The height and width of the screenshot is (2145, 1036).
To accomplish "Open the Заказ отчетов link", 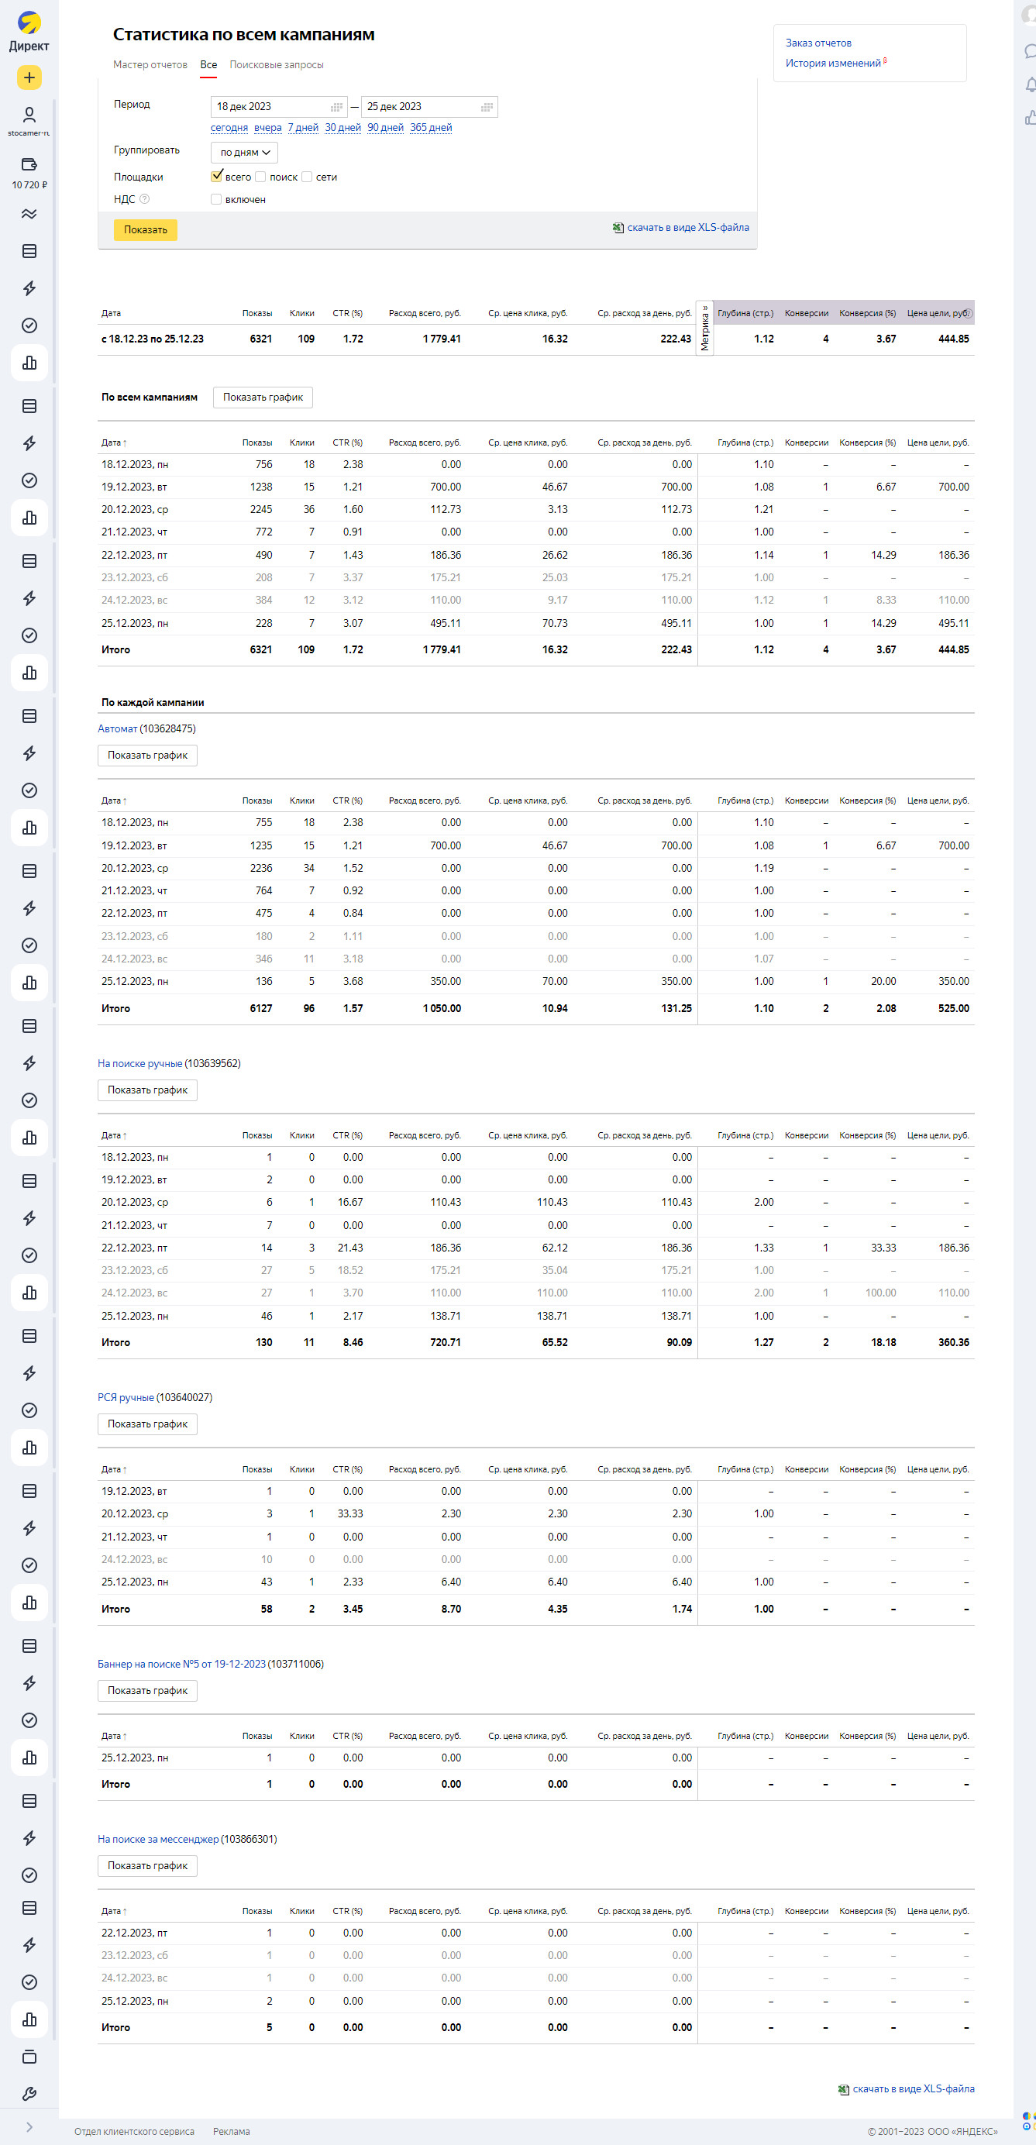I will click(818, 43).
